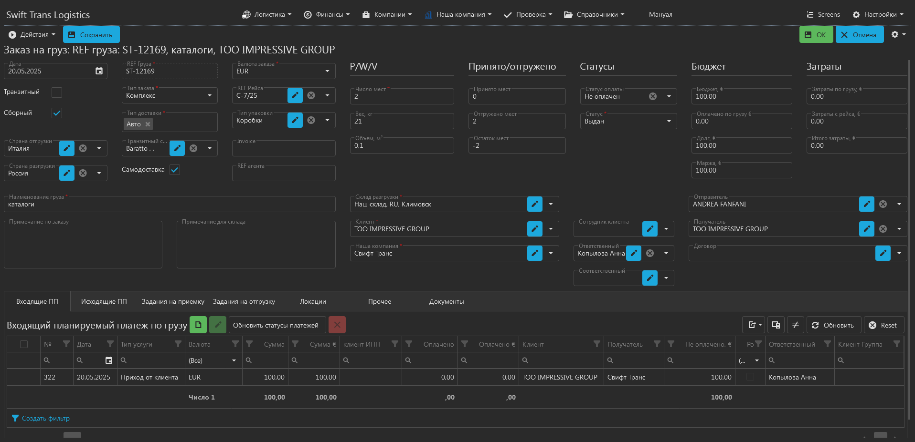Edit Сотрудник клиента field

pyautogui.click(x=650, y=229)
